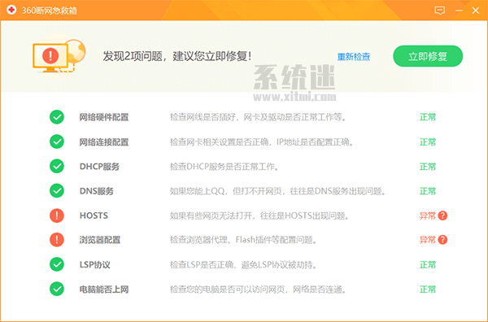Viewport: 488px width, 322px height.
Task: Select the 浏览器配置 item label
Action: pos(100,240)
